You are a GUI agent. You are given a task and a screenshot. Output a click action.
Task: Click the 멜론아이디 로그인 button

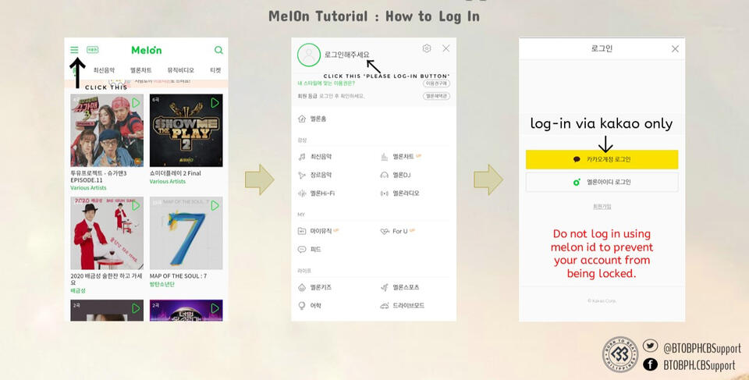(x=602, y=182)
